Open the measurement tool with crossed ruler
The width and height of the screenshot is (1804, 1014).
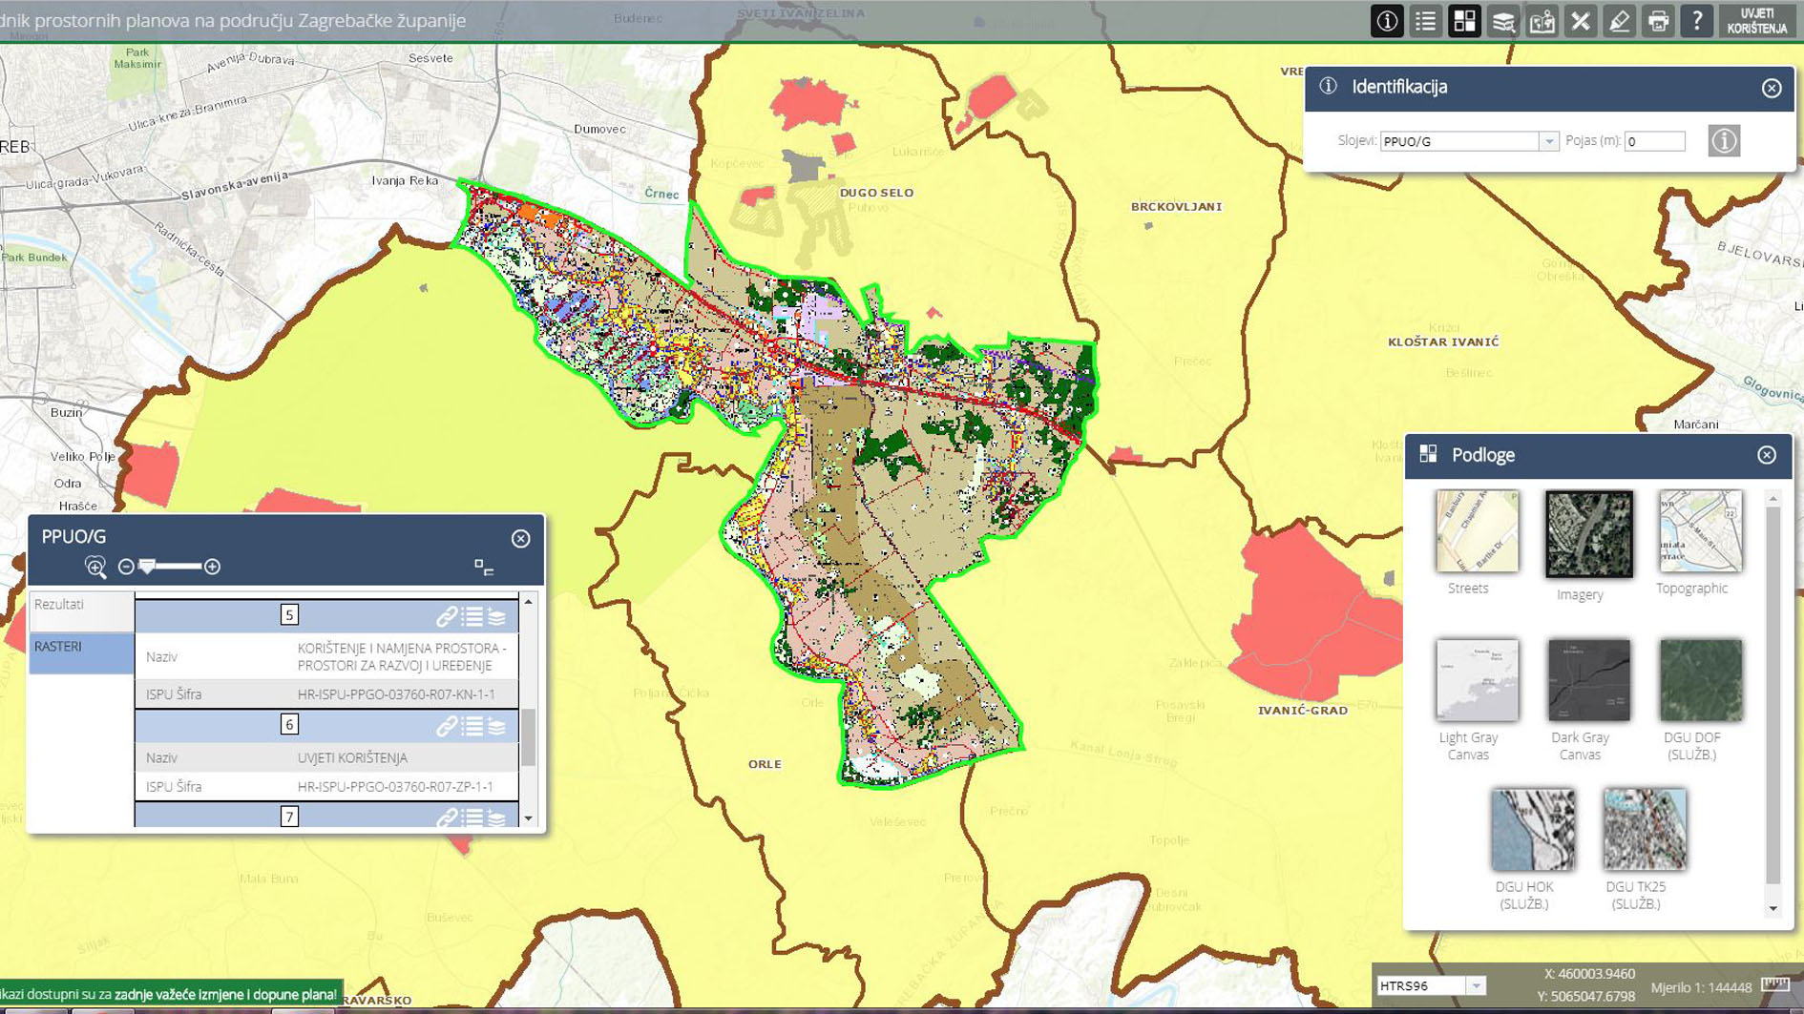(x=1581, y=21)
